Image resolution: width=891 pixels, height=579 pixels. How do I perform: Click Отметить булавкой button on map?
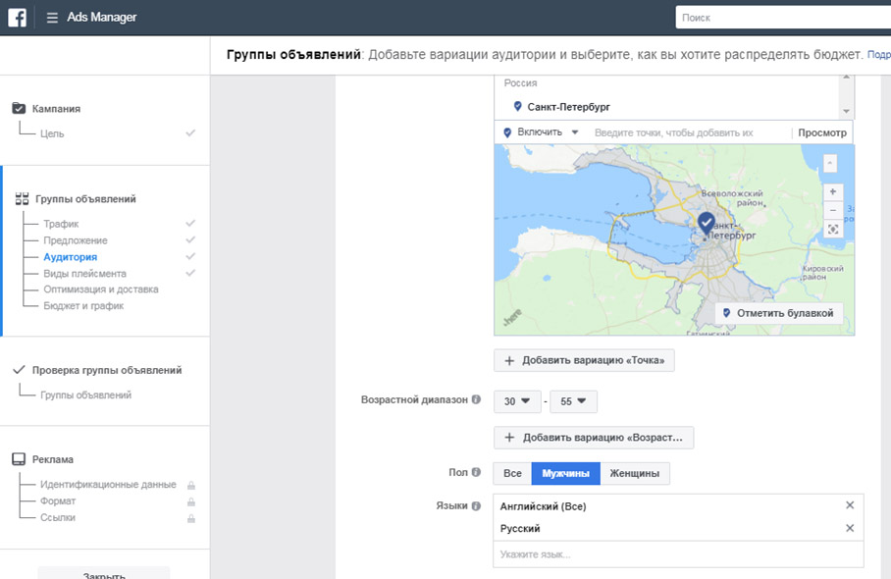pyautogui.click(x=778, y=313)
